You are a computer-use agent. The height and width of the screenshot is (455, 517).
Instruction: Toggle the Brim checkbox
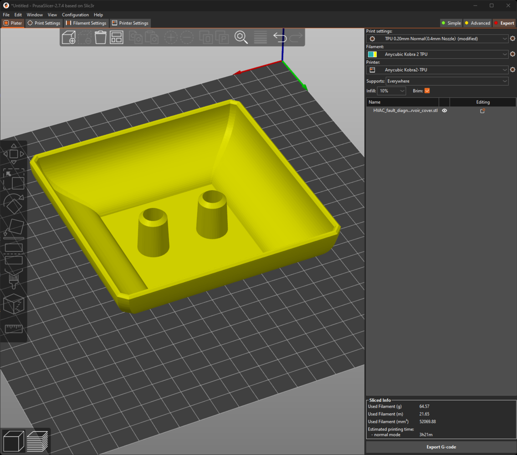[x=427, y=91]
